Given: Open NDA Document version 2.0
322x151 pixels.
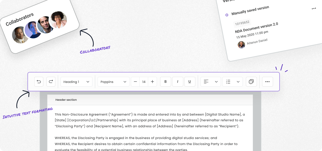Looking at the screenshot, I should 256,28.
